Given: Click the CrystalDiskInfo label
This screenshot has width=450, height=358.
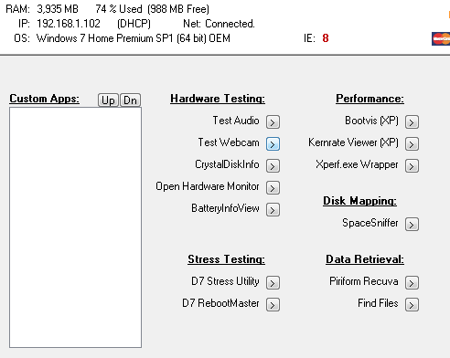Looking at the screenshot, I should 227,164.
